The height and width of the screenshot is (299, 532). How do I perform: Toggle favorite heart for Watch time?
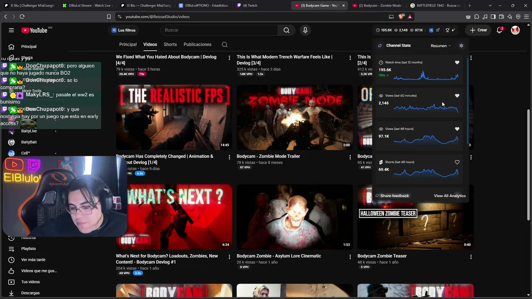click(x=457, y=63)
